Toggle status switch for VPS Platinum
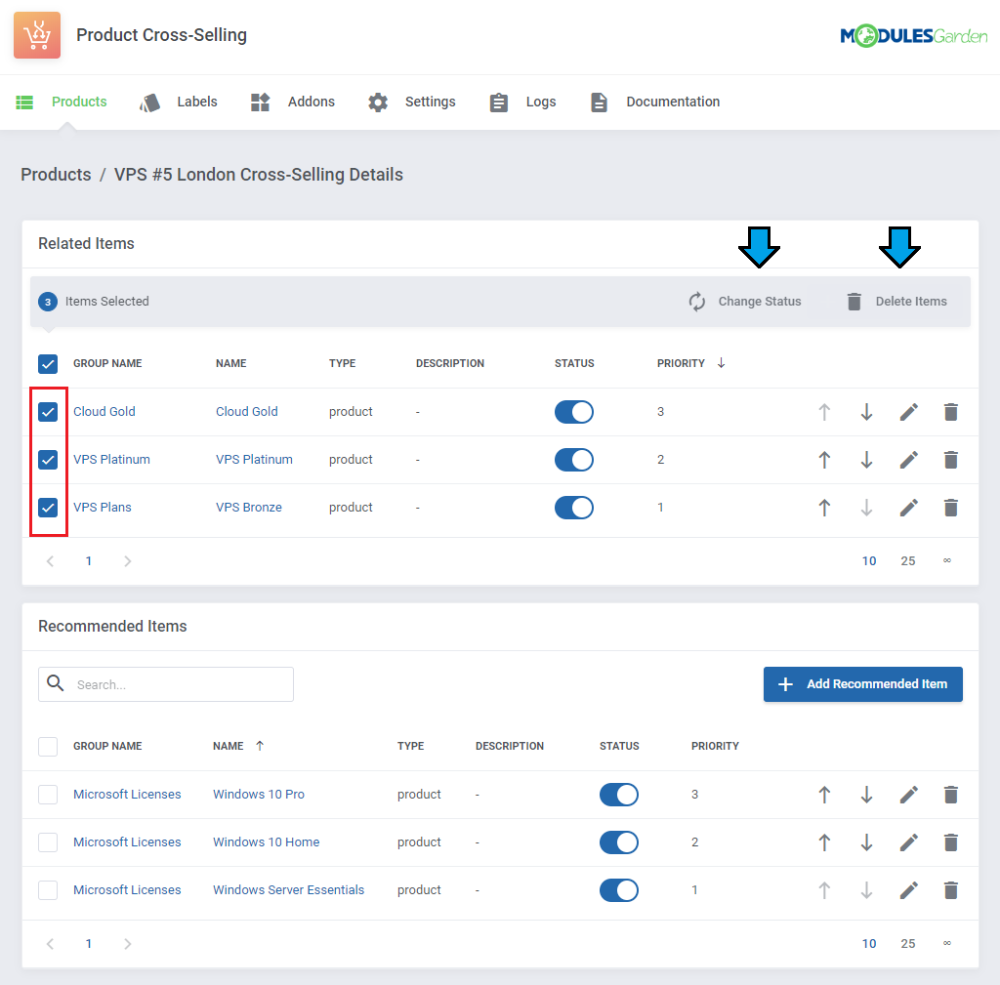The width and height of the screenshot is (1000, 985). [x=574, y=460]
